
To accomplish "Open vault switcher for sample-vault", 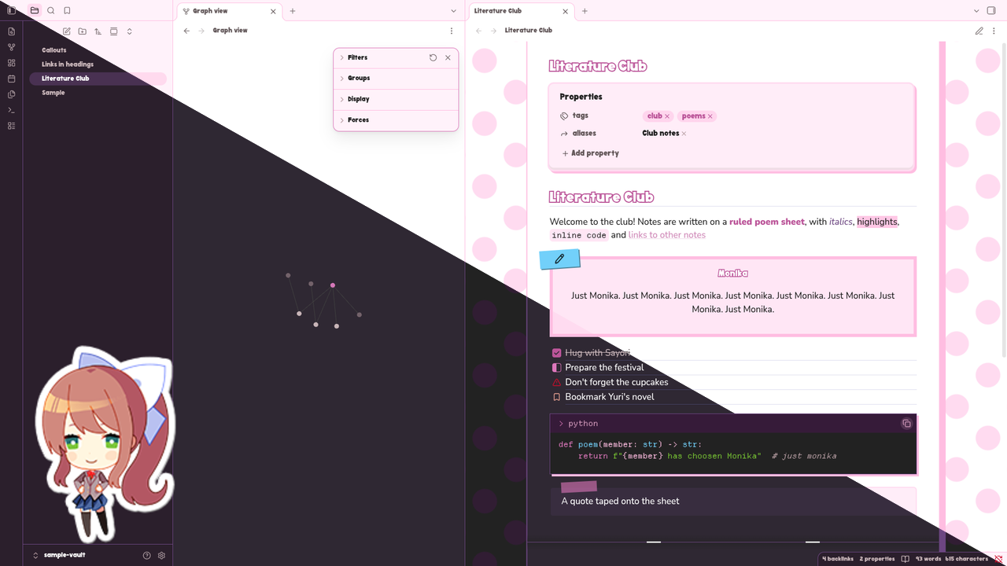I will tap(58, 555).
